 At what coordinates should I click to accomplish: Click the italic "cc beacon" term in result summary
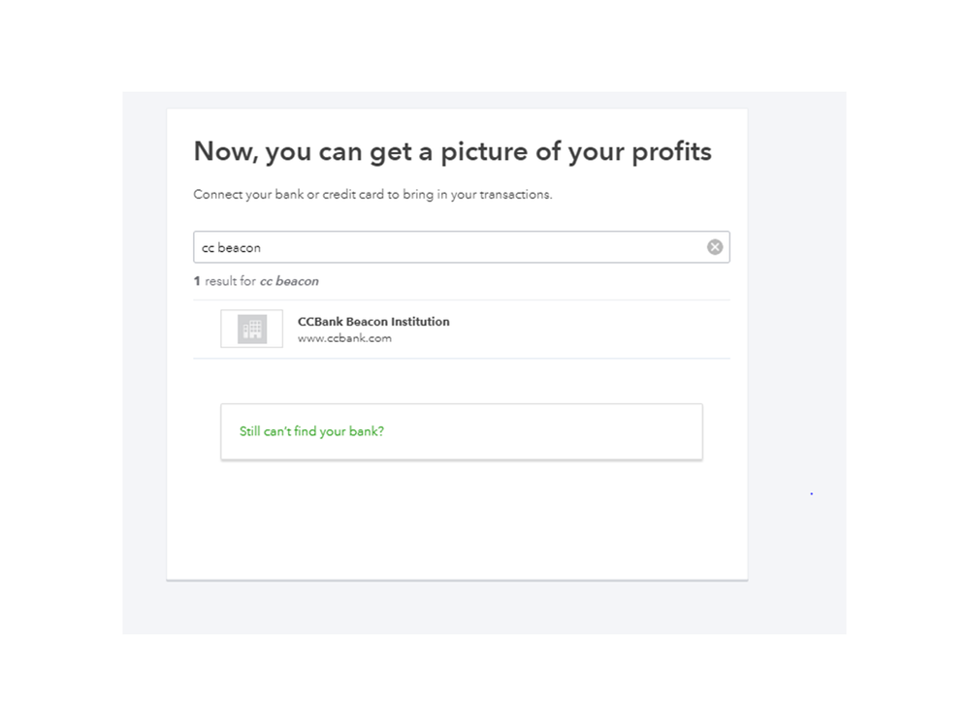289,281
